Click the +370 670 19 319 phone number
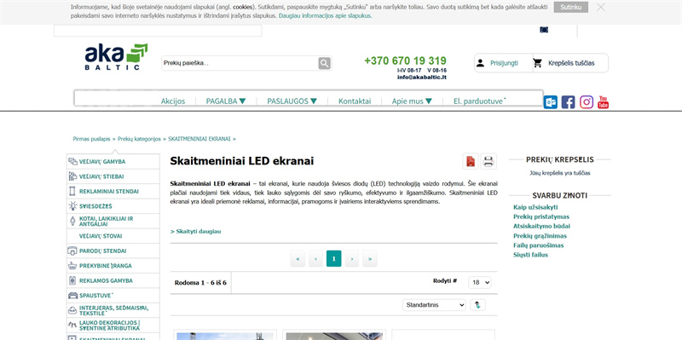 (x=406, y=61)
